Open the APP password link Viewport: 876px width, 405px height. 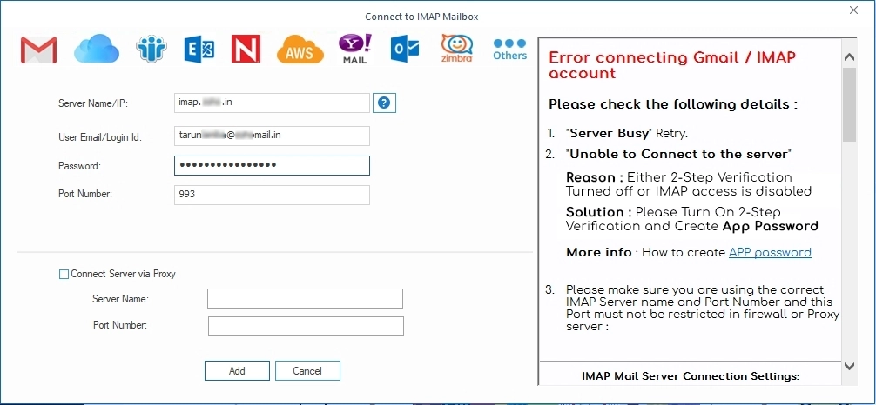point(770,252)
